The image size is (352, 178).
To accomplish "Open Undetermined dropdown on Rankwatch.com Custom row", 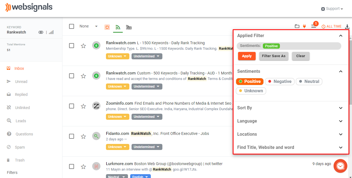I will [147, 87].
